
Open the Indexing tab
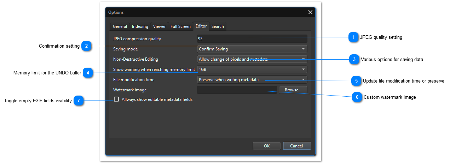(140, 26)
